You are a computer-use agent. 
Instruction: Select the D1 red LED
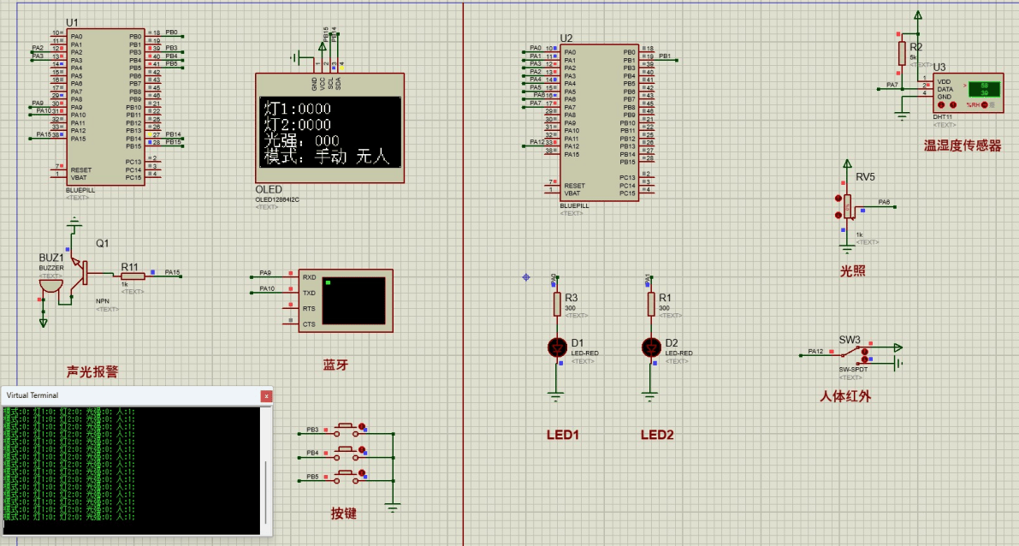[x=557, y=347]
